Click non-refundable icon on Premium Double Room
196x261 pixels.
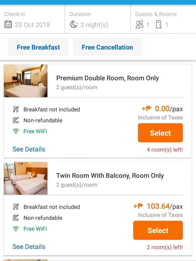pyautogui.click(x=16, y=120)
